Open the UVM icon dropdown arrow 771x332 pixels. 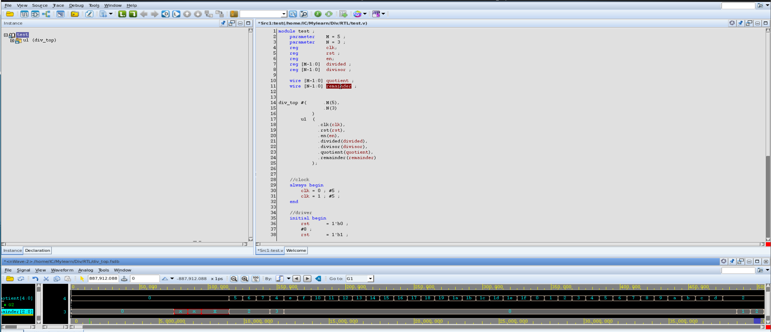coord(365,14)
